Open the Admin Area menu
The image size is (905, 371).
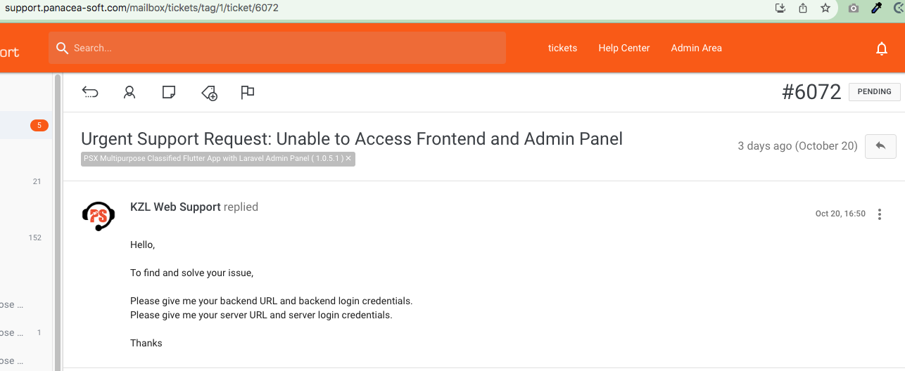[x=696, y=48]
